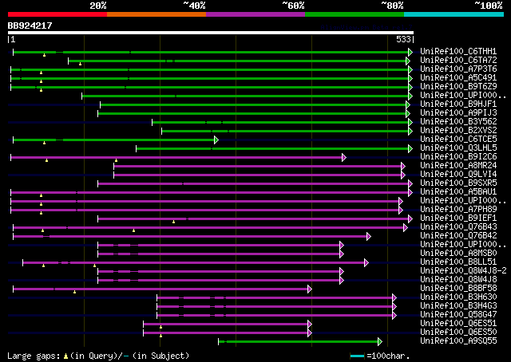Select the UniRef100_Q3LHL5 label

coord(458,148)
